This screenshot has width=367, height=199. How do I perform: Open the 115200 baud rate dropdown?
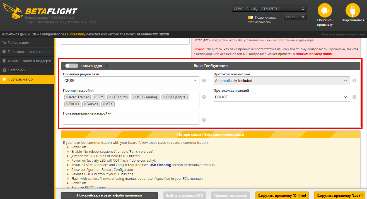tap(295, 17)
